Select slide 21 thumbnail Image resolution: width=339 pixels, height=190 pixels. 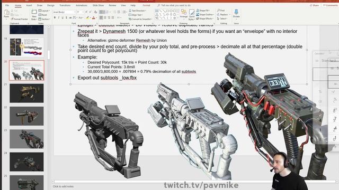pyautogui.click(x=26, y=93)
